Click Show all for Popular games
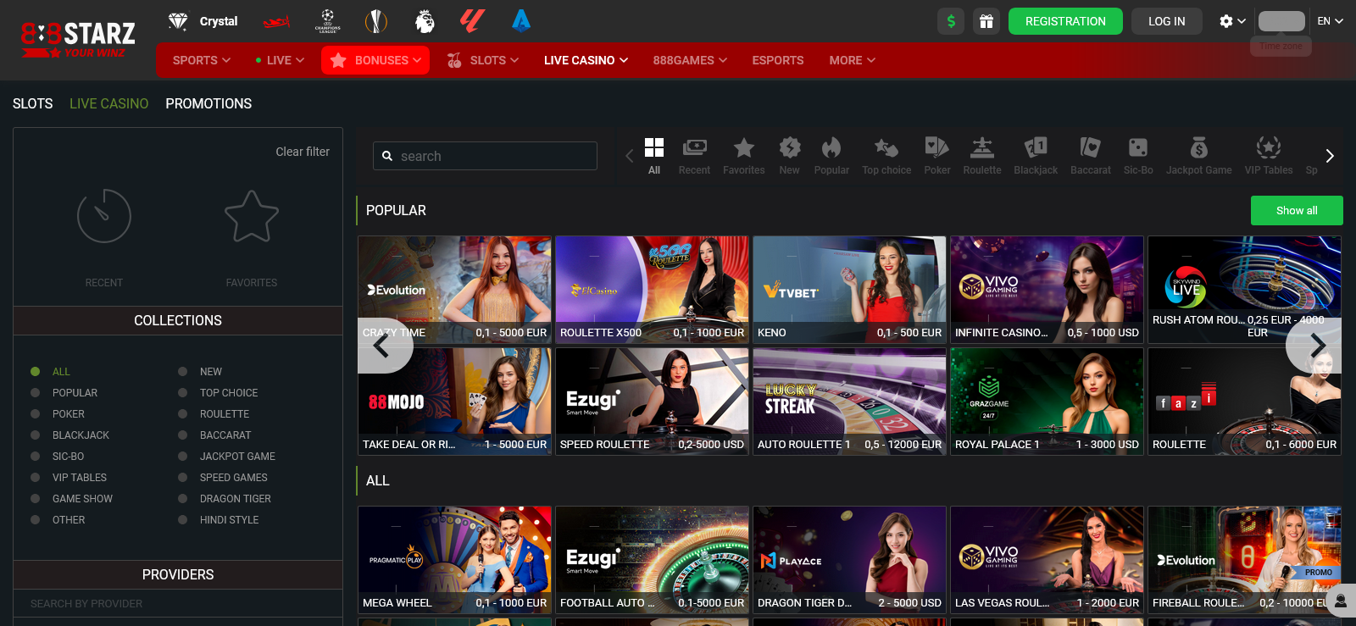Image resolution: width=1356 pixels, height=626 pixels. [x=1297, y=210]
